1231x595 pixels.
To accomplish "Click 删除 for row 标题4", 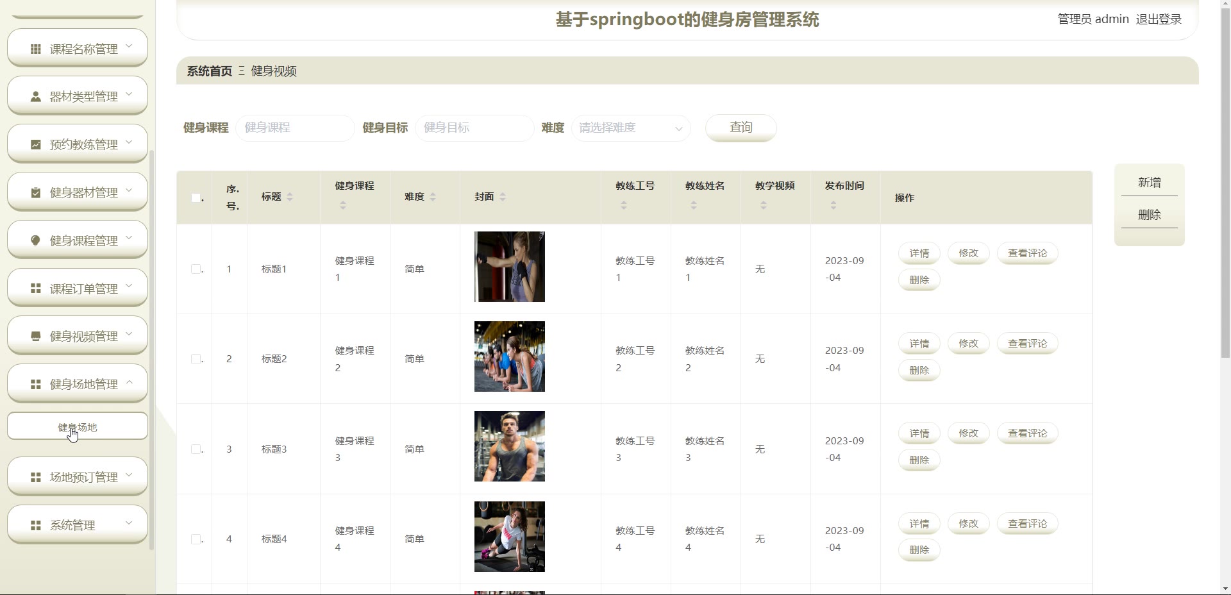I will coord(919,550).
